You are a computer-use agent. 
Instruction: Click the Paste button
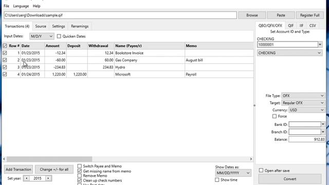281,15
